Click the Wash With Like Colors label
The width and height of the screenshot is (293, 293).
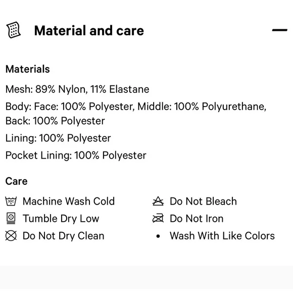click(222, 236)
